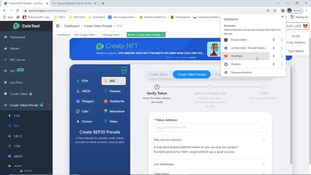311x175 pixels.
Task: Expand the cost advantages section
Action: coord(210,164)
